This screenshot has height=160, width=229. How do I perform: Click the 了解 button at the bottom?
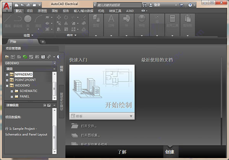click(x=122, y=152)
